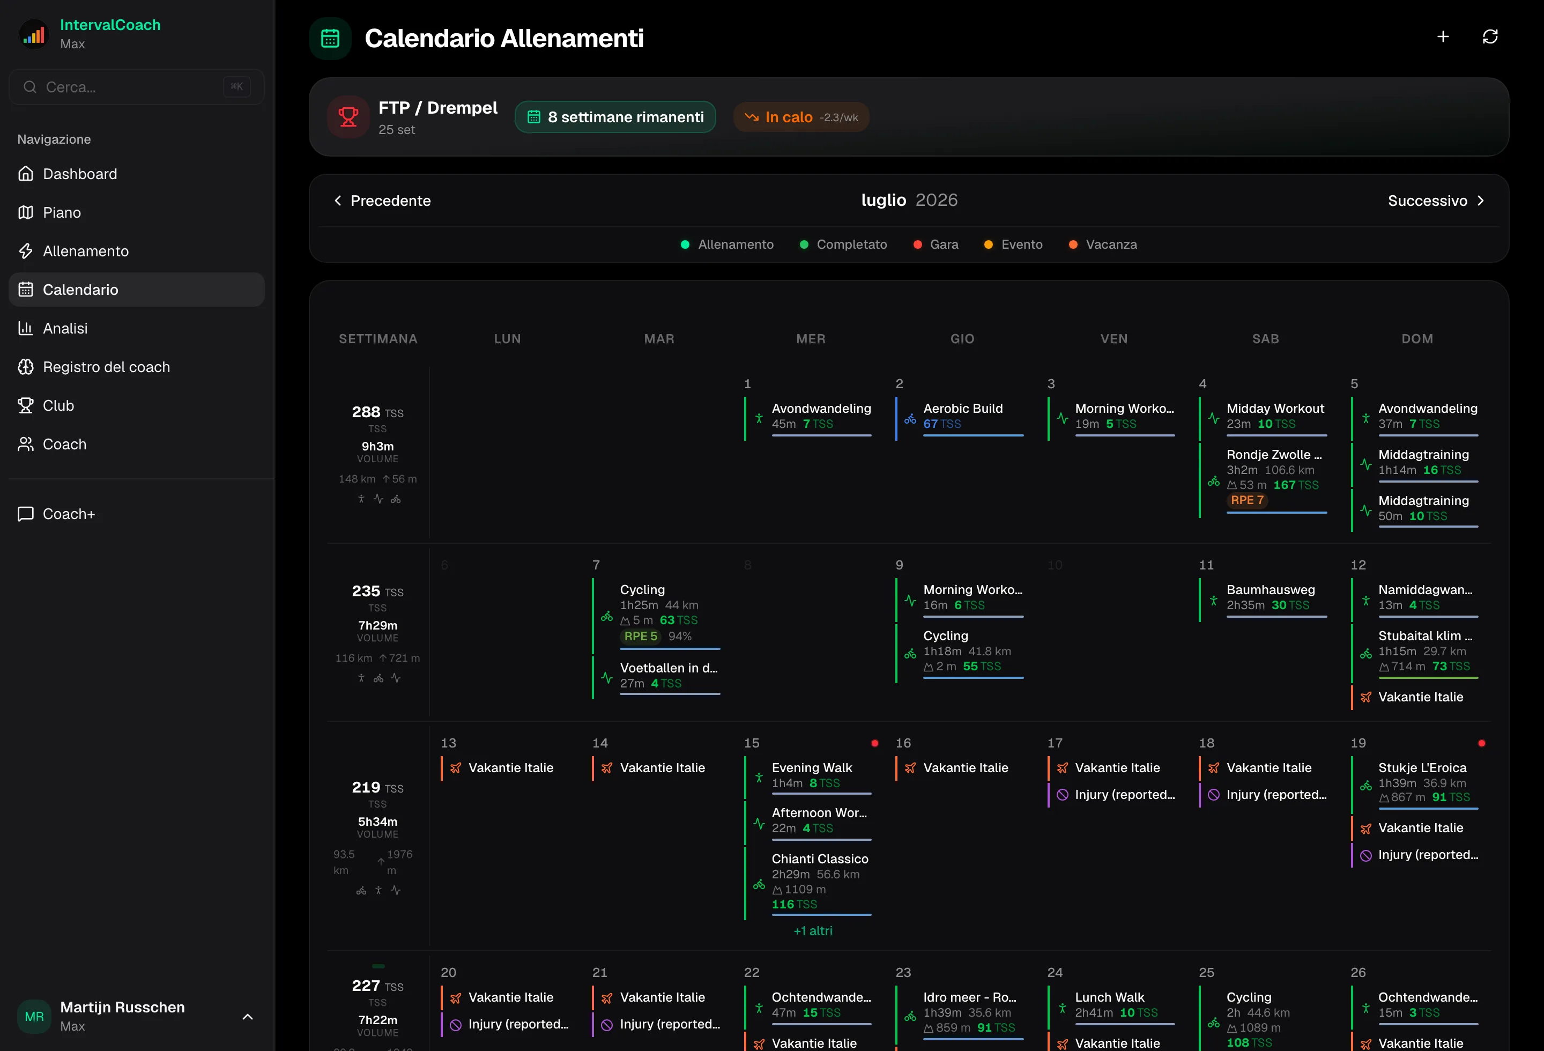Image resolution: width=1544 pixels, height=1051 pixels.
Task: Click the 8 settimane rimanenti calendar icon
Action: coord(533,117)
